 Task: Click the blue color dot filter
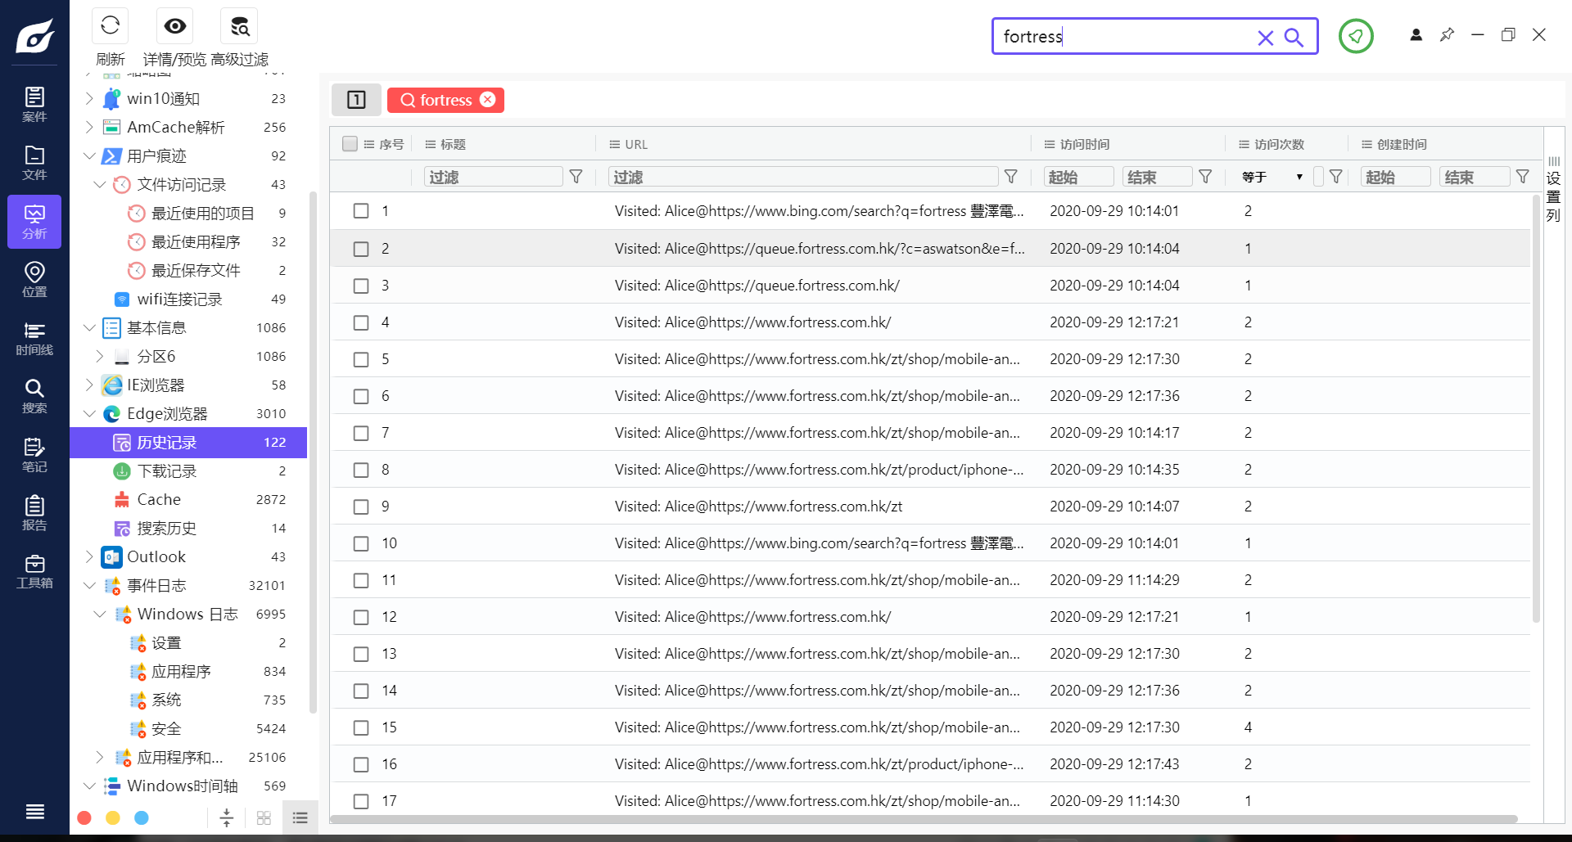click(142, 817)
